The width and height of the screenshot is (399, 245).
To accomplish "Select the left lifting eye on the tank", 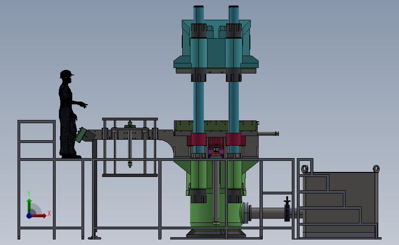I will [x=305, y=169].
